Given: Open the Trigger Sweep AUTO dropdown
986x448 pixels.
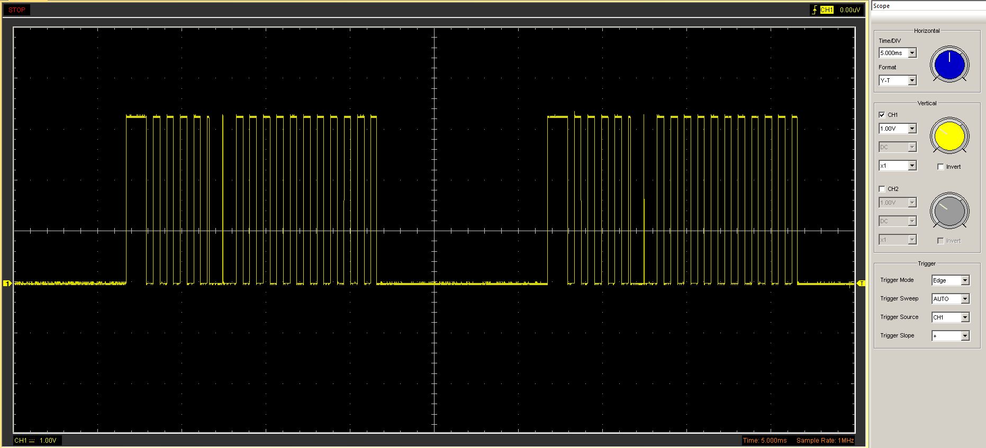Looking at the screenshot, I should click(965, 299).
